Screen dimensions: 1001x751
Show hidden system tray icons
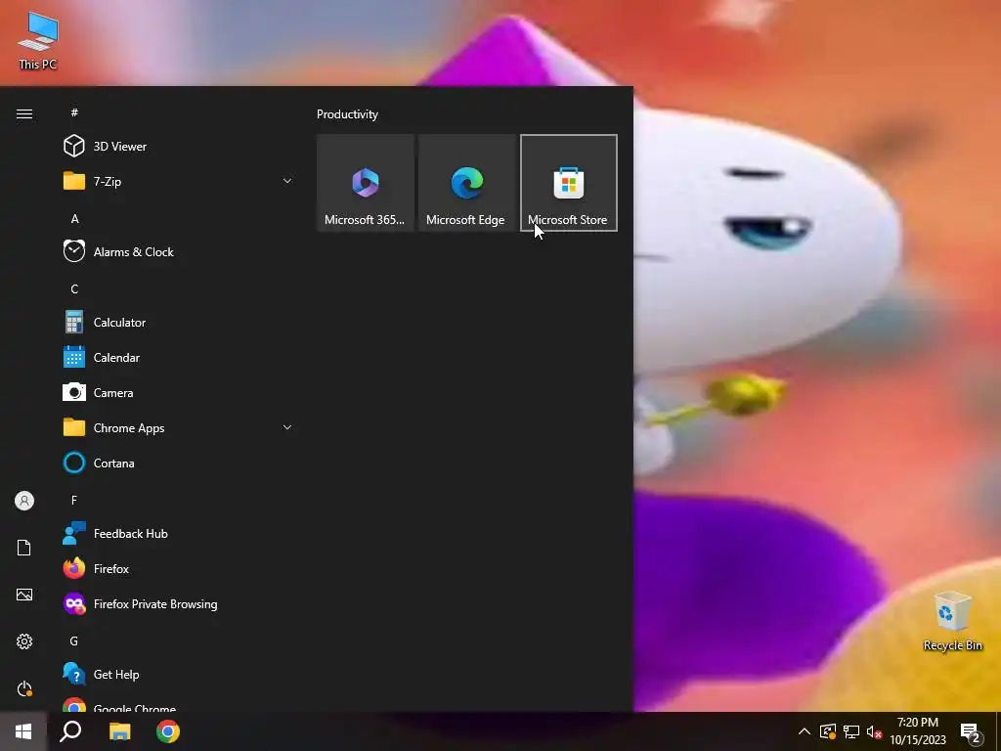point(805,731)
